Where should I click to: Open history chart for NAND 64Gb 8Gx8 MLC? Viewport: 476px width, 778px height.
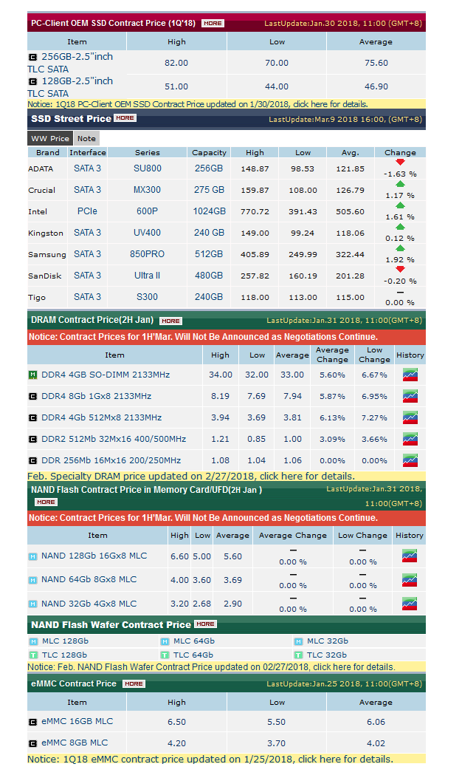[410, 579]
